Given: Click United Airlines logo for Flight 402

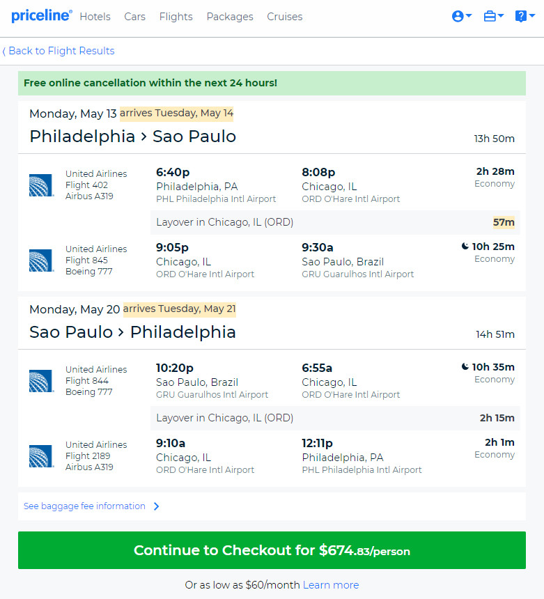Looking at the screenshot, I should pos(41,185).
